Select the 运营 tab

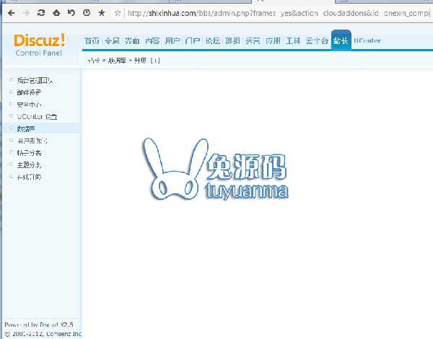(253, 41)
